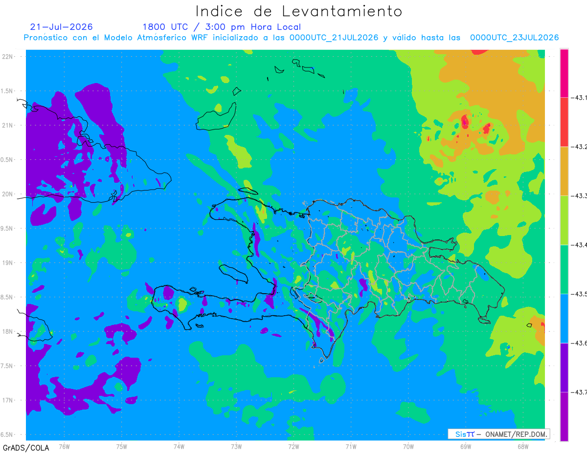The width and height of the screenshot is (587, 453).
Task: Click the "71W" longitude label
Action: (x=351, y=447)
